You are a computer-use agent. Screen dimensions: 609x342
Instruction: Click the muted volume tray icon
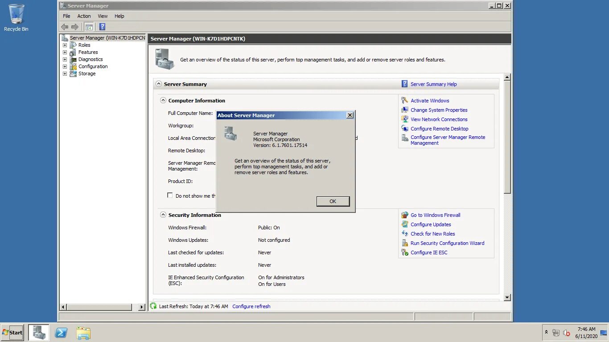[567, 333]
